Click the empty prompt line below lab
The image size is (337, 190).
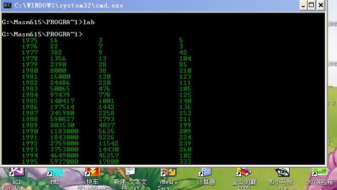[42, 34]
